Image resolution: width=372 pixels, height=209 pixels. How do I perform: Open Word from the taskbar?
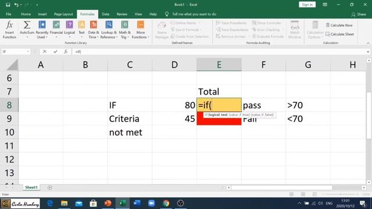click(137, 203)
